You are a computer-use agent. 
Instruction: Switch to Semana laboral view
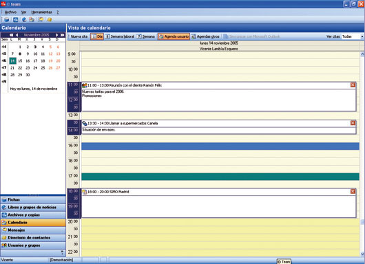[x=119, y=36]
